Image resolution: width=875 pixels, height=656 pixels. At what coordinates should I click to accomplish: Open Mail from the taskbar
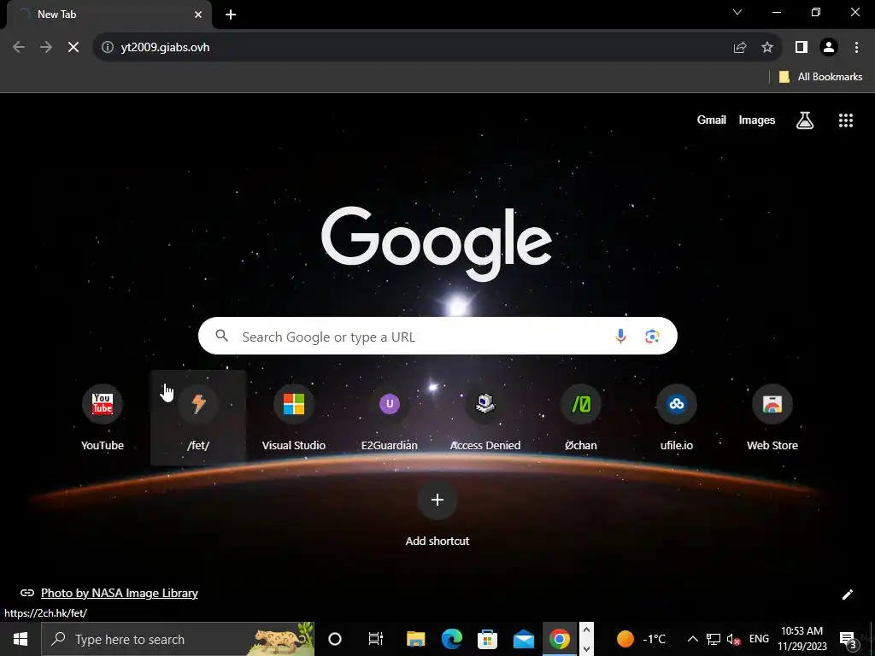coord(524,639)
